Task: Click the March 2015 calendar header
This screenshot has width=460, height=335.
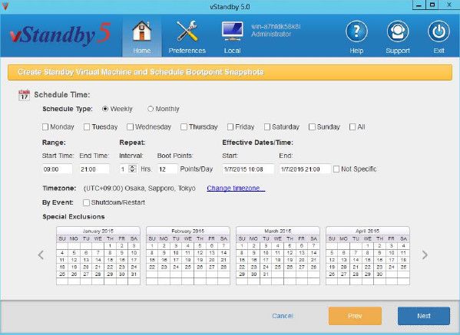Action: tap(278, 231)
